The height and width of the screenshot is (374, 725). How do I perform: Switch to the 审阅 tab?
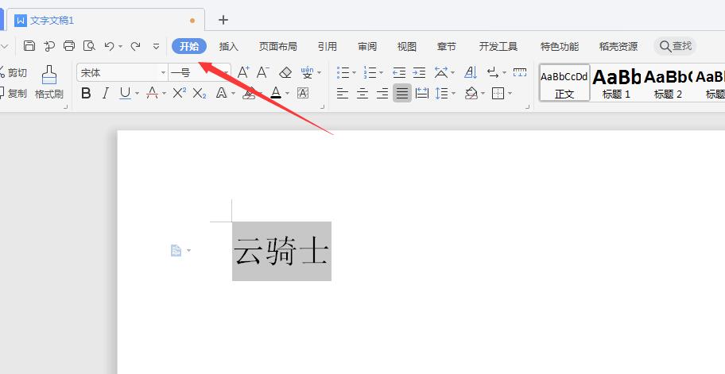(x=367, y=46)
